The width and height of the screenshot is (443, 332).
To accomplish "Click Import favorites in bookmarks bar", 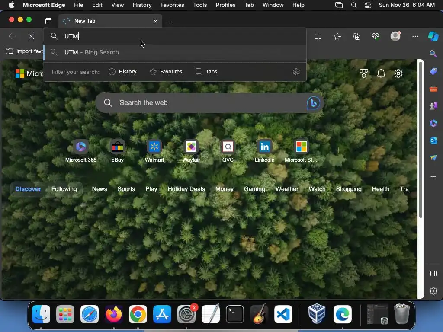I will pyautogui.click(x=25, y=51).
